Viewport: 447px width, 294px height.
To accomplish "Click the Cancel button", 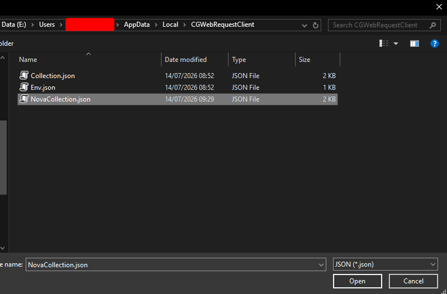I will pos(413,281).
